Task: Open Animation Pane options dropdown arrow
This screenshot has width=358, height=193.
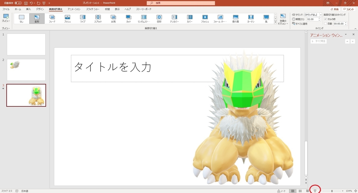Action: [346, 35]
